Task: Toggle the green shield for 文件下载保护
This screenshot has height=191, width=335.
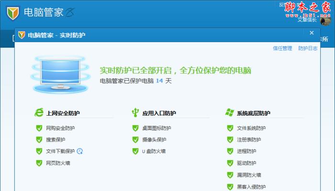Action: click(x=39, y=151)
